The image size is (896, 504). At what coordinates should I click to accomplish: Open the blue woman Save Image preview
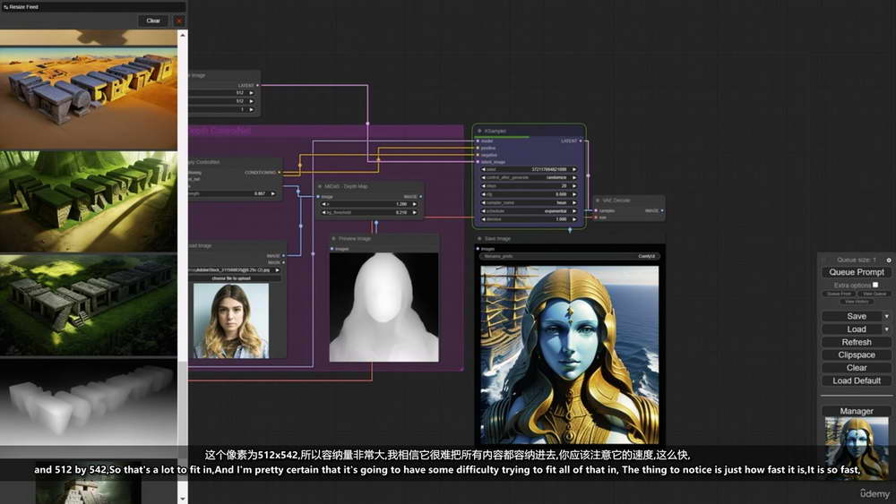pos(569,355)
